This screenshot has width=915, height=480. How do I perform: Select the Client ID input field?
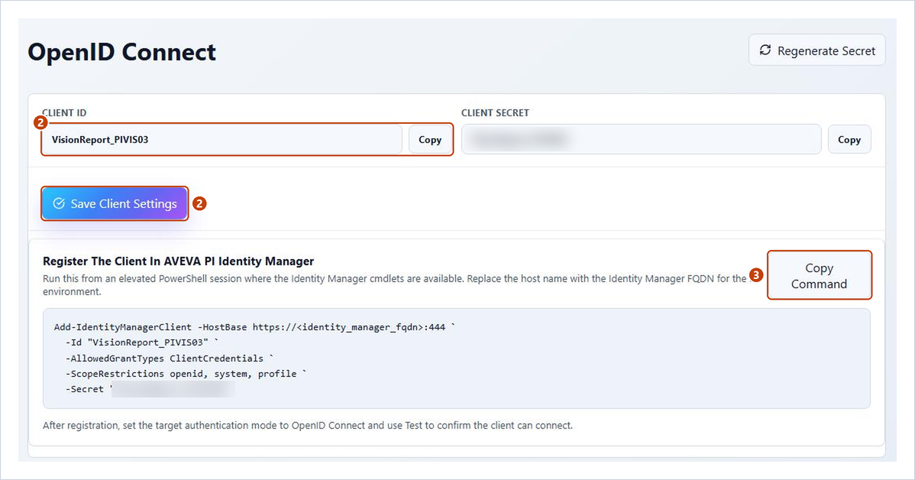(x=222, y=140)
